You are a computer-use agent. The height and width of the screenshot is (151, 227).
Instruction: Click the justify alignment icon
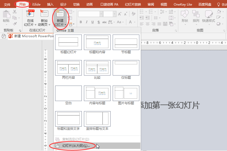[x=159, y=24]
